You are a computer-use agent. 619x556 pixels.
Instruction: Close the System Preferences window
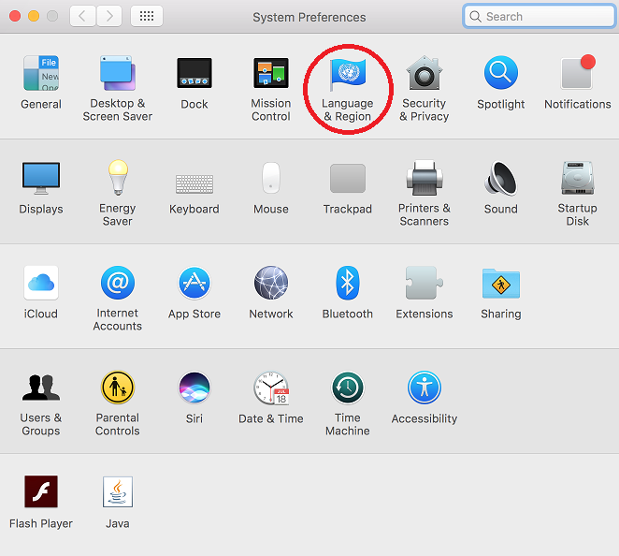15,16
